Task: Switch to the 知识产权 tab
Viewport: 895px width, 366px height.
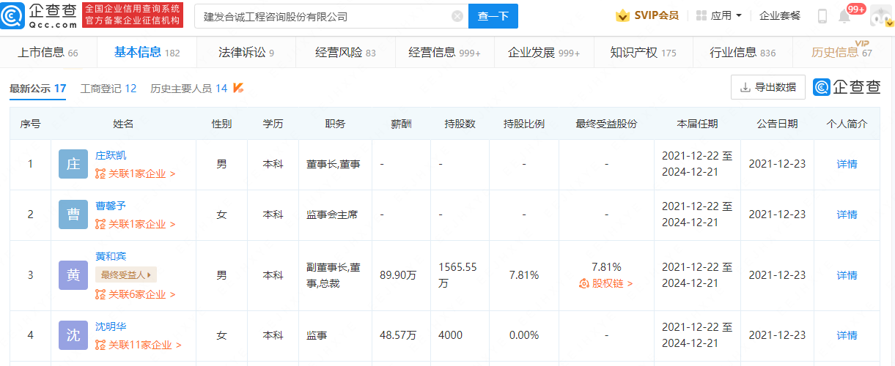Action: pos(643,53)
